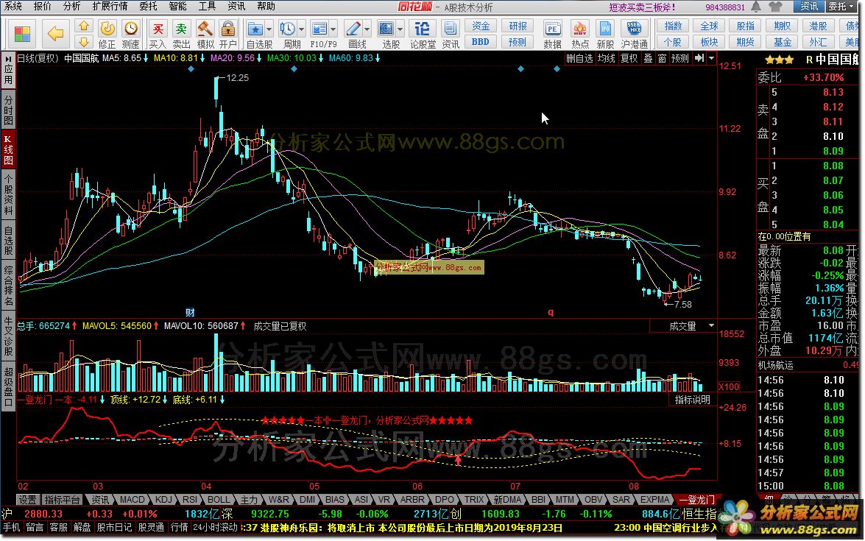865x541 pixels.
Task: Toggle 叠 overlay mode
Action: 649,58
